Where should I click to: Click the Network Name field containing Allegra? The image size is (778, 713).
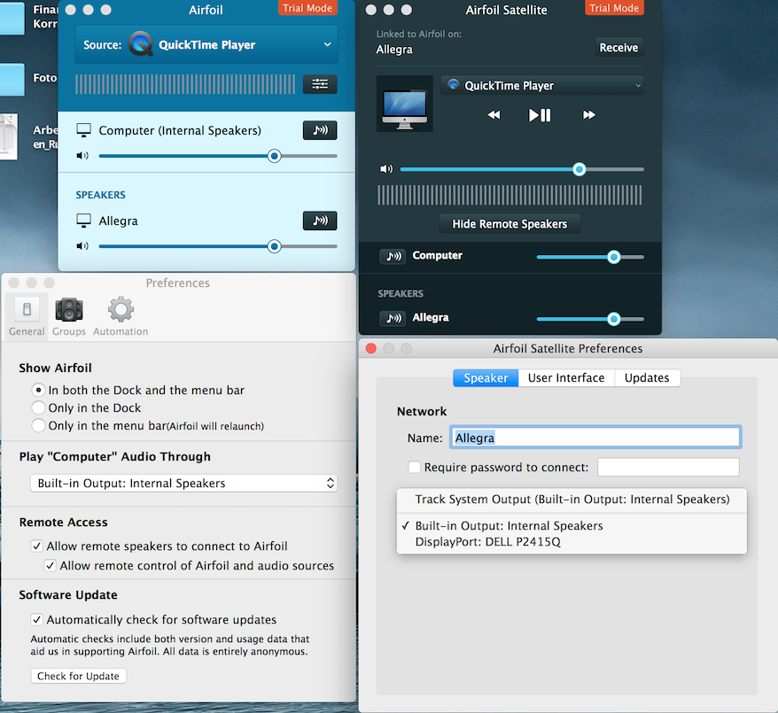[x=595, y=438]
